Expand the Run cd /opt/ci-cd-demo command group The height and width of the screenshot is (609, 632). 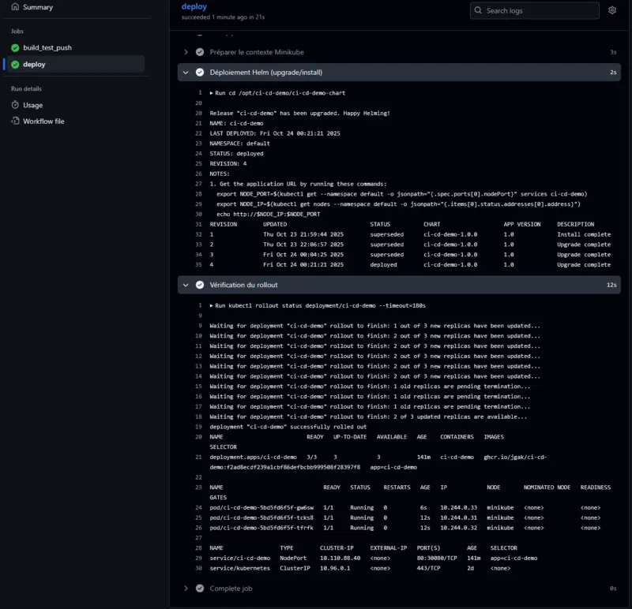[x=212, y=93]
